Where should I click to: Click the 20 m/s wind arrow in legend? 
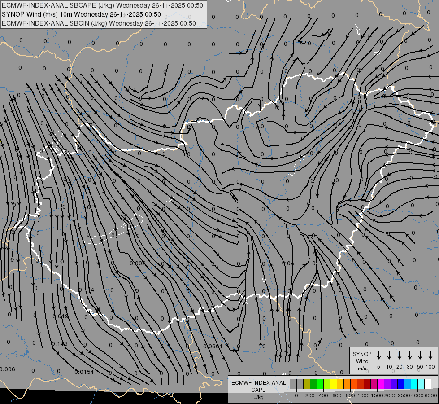(399, 355)
